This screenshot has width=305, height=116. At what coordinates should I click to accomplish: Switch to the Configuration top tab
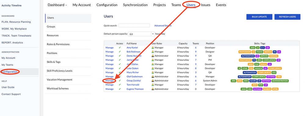(107, 5)
